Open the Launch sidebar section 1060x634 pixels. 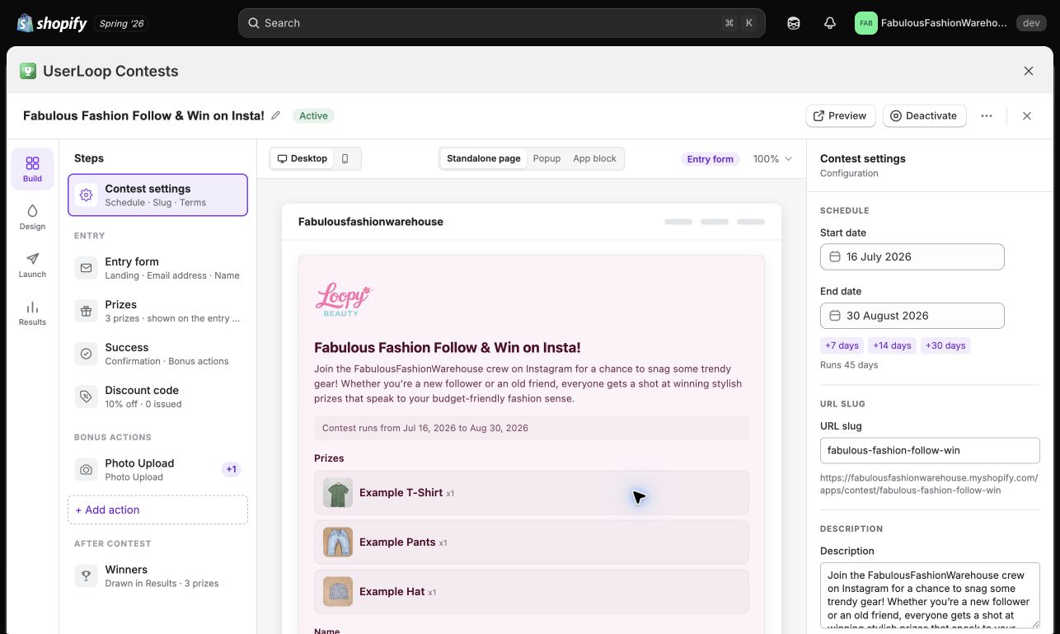32,265
